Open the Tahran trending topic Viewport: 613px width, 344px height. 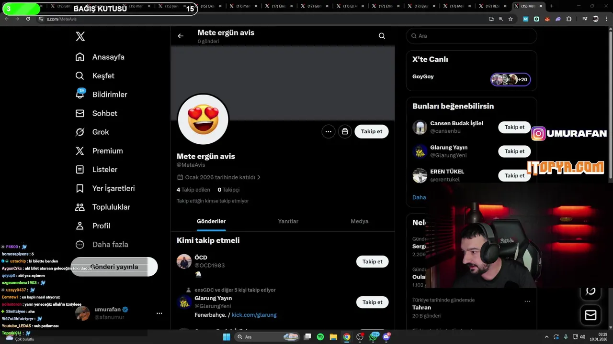tap(421, 308)
